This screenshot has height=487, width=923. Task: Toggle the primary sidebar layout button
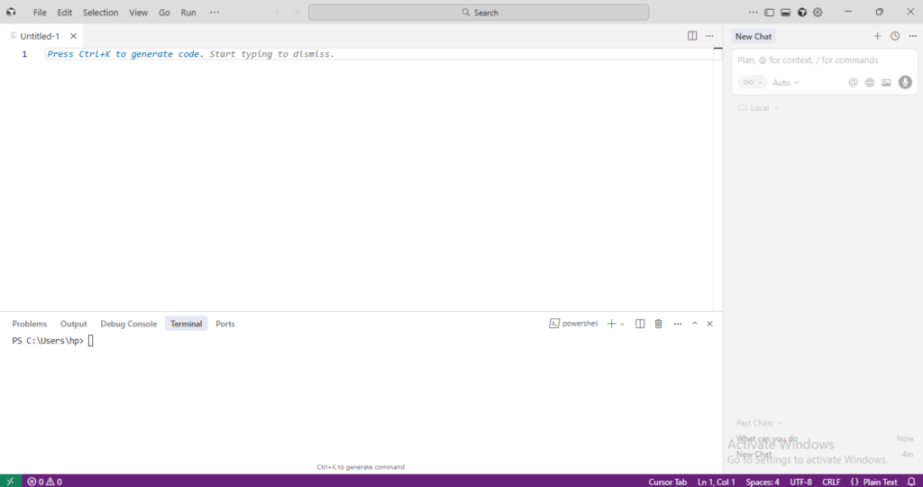pyautogui.click(x=769, y=13)
